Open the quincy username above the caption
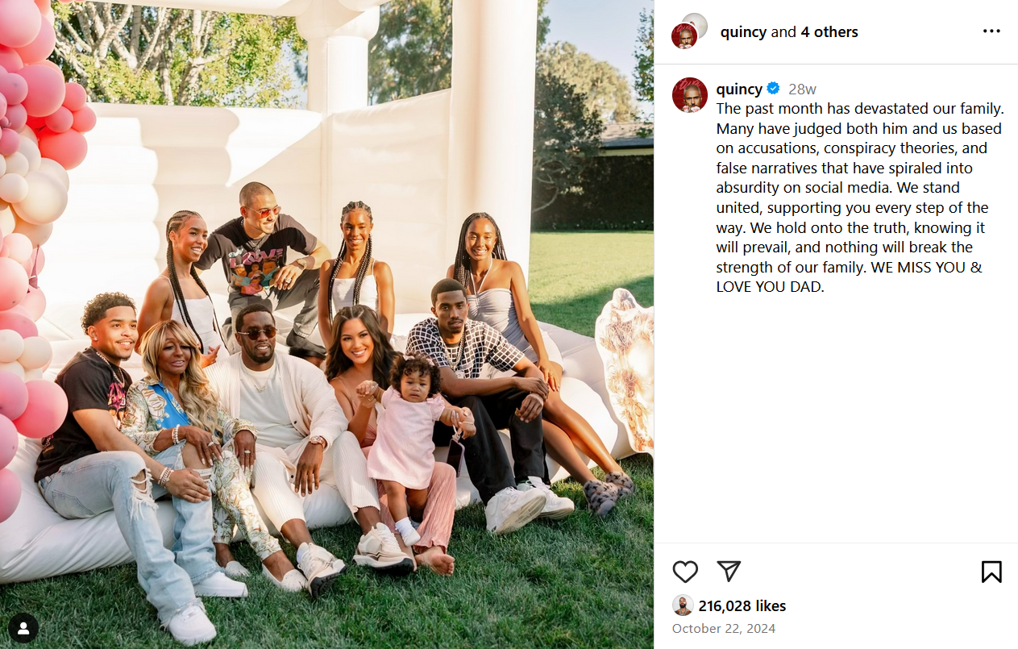This screenshot has width=1018, height=649. tap(739, 89)
